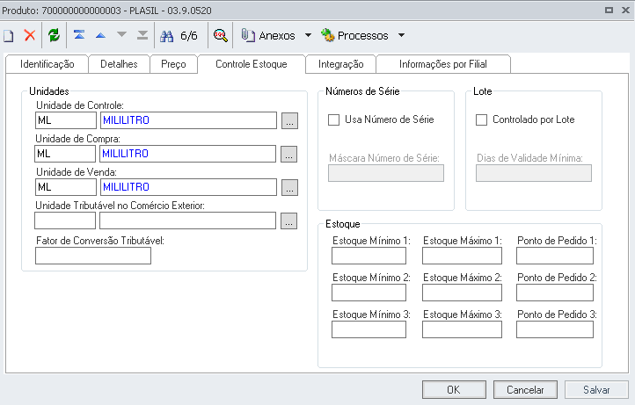
Task: Click the Estoque Máximo 2 field
Action: [462, 293]
